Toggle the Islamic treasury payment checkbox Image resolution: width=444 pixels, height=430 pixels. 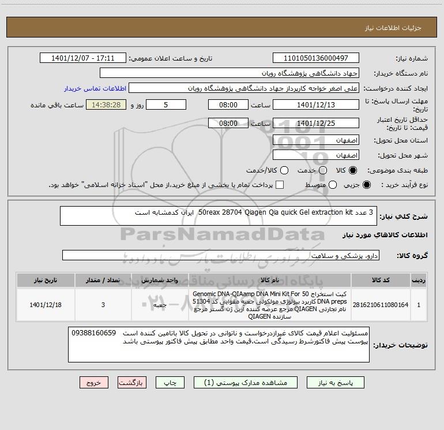[x=280, y=185]
